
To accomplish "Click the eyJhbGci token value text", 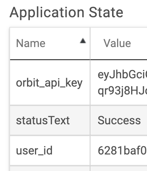I will pos(122,75).
